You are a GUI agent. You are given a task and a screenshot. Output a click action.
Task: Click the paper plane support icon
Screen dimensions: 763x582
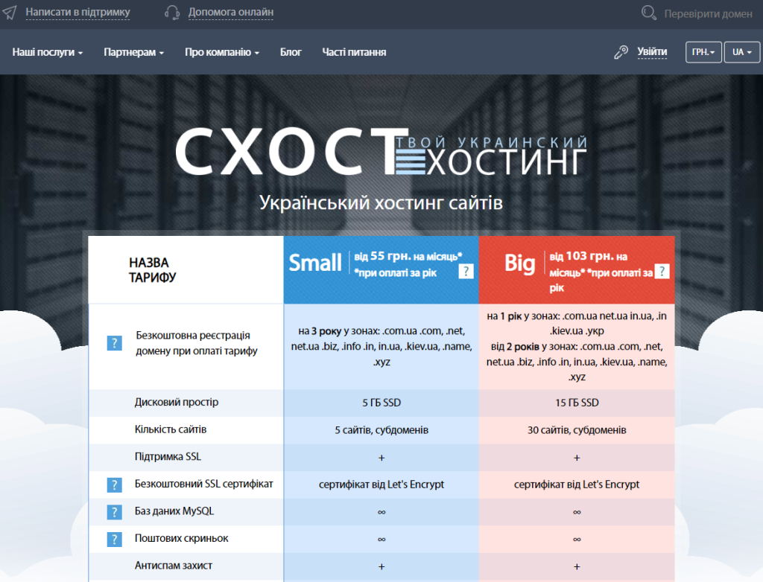click(x=9, y=13)
